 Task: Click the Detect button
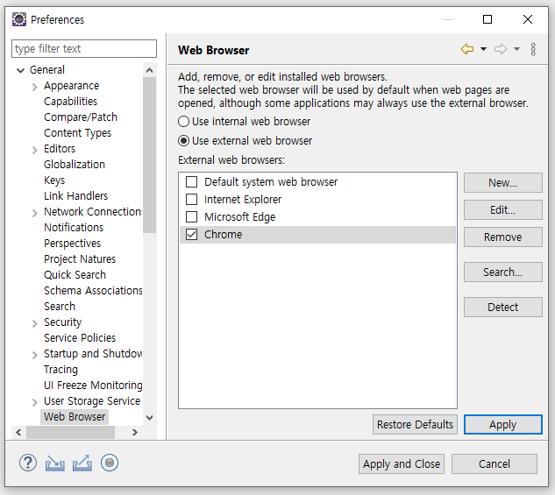503,307
